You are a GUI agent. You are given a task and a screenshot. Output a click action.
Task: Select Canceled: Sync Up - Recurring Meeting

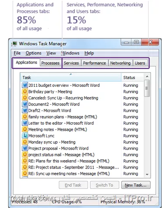pyautogui.click(x=63, y=98)
